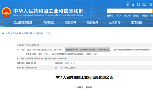Go to 文件发布 breadcrumb link
Screen dimensions: 153x96
(x=39, y=33)
